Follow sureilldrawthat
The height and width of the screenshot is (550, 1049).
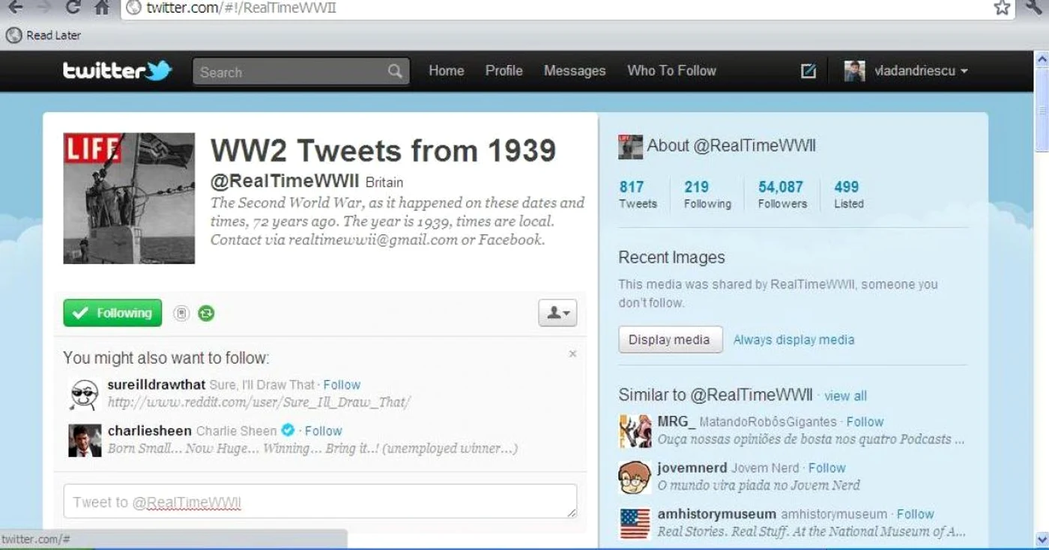tap(342, 385)
